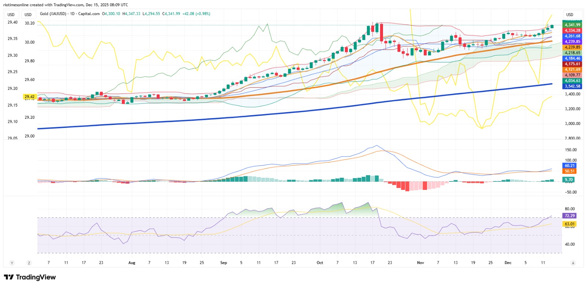Select the orange 4,121.69 price label
Image resolution: width=587 pixels, height=287 pixels.
click(x=572, y=69)
